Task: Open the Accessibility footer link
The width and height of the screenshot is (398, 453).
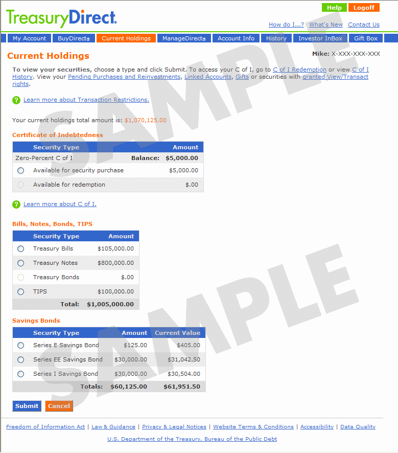Action: point(317,427)
